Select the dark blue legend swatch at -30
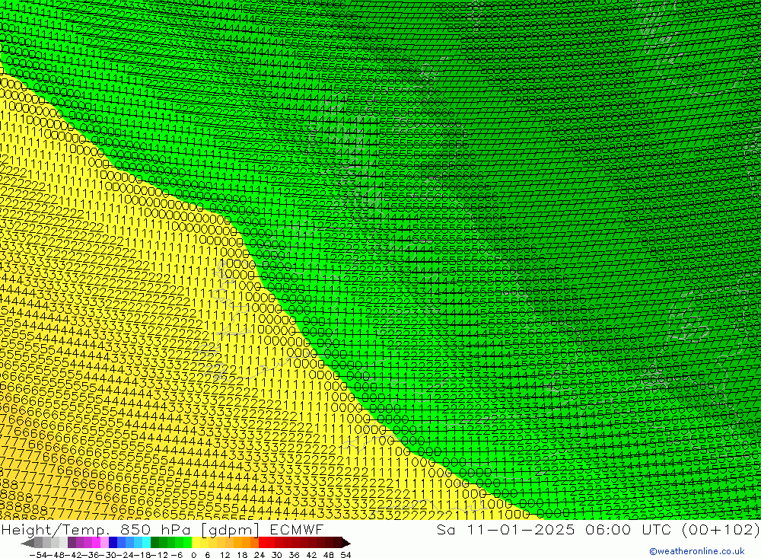 tap(113, 543)
